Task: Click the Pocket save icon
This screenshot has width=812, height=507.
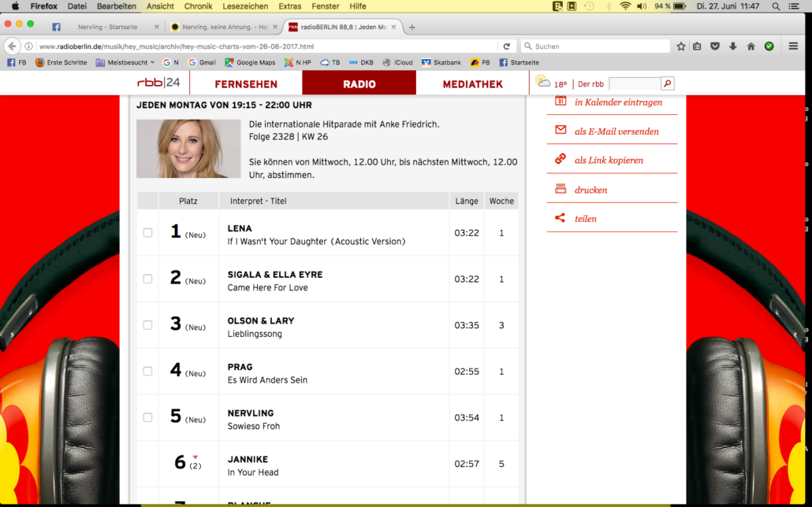Action: point(715,46)
